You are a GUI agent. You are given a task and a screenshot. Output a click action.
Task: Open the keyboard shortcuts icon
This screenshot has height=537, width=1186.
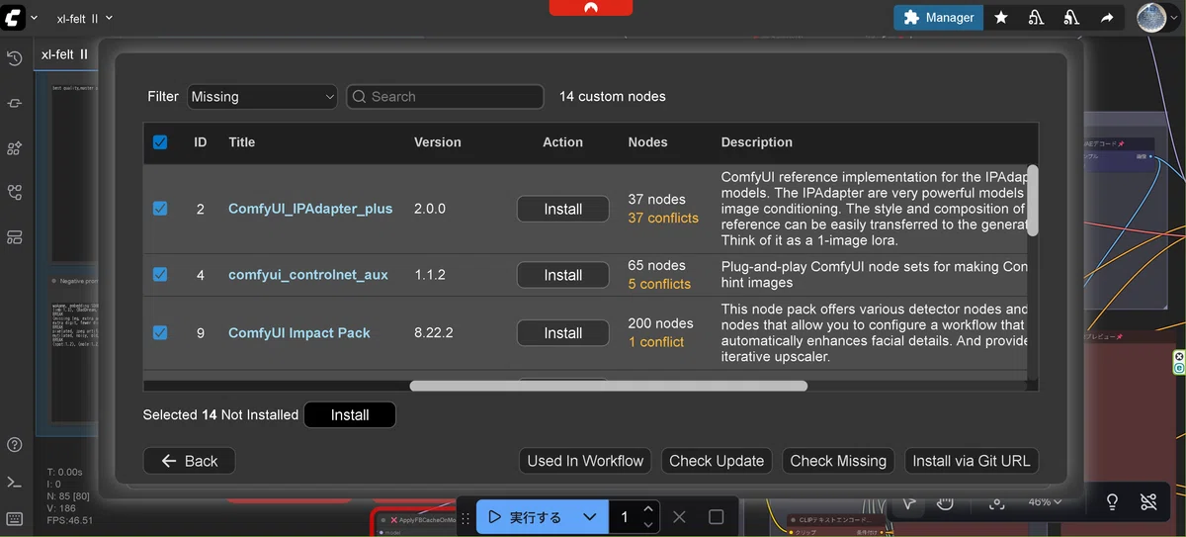(x=15, y=518)
